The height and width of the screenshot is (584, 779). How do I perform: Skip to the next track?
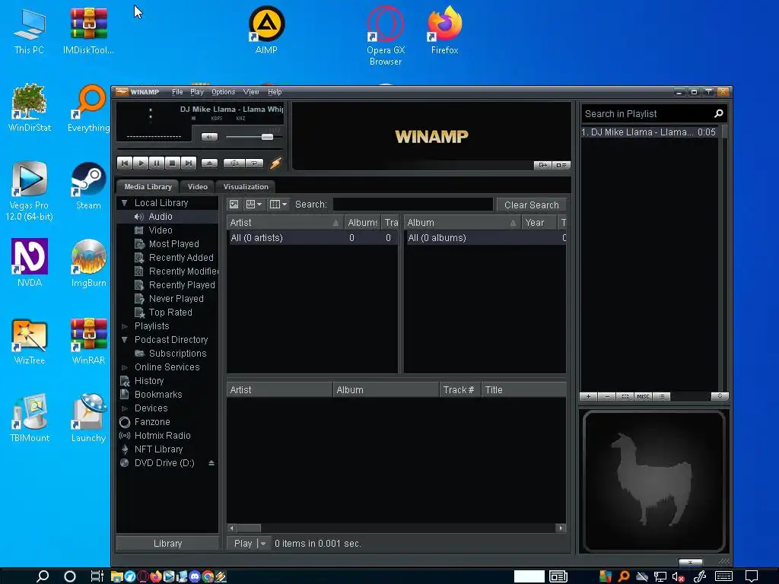(x=189, y=163)
